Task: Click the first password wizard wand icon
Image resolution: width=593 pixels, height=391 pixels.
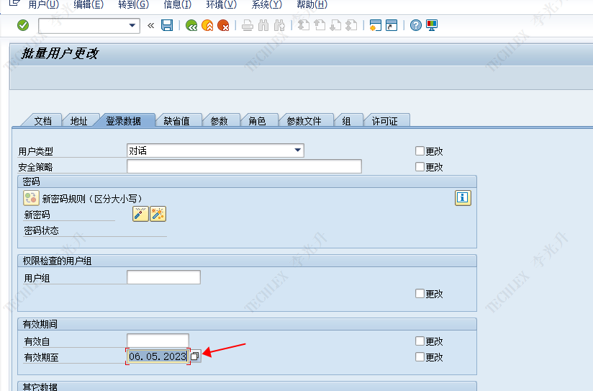Action: click(140, 214)
